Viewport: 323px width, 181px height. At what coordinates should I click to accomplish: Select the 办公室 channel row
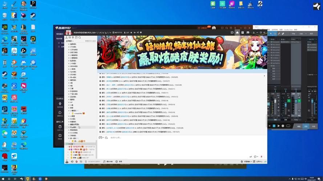[x=80, y=144]
